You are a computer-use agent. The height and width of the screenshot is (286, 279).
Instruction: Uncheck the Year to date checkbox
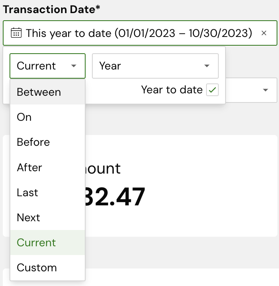tap(212, 90)
